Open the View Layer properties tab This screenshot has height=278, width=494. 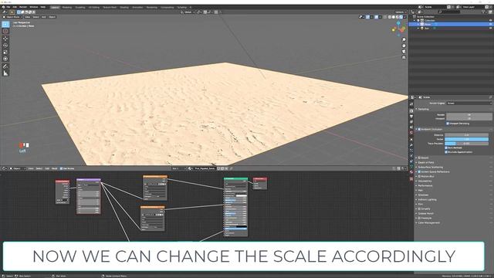(x=411, y=122)
